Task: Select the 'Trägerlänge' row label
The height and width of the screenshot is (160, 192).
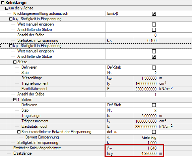Action: [x=31, y=116]
